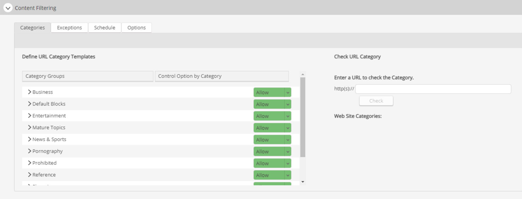Switch to the Categories tab
Screen dimensions: 522x199
[32, 28]
